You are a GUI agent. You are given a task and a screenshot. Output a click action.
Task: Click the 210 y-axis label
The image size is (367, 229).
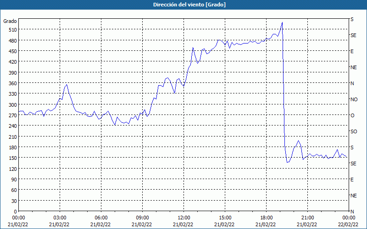click(x=13, y=136)
